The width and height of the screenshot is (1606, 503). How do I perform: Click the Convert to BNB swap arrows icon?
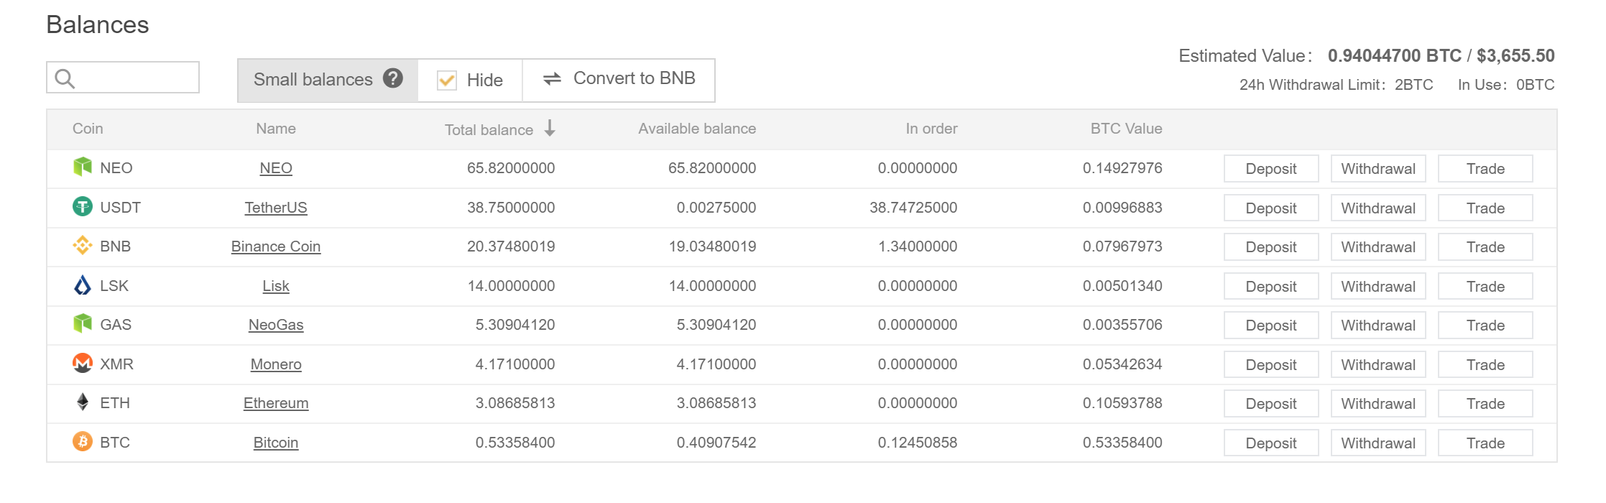(552, 78)
